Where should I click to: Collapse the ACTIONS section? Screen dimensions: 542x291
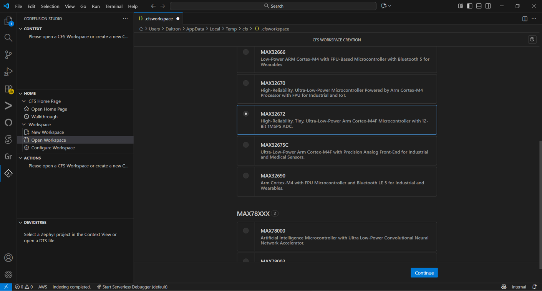pyautogui.click(x=21, y=158)
